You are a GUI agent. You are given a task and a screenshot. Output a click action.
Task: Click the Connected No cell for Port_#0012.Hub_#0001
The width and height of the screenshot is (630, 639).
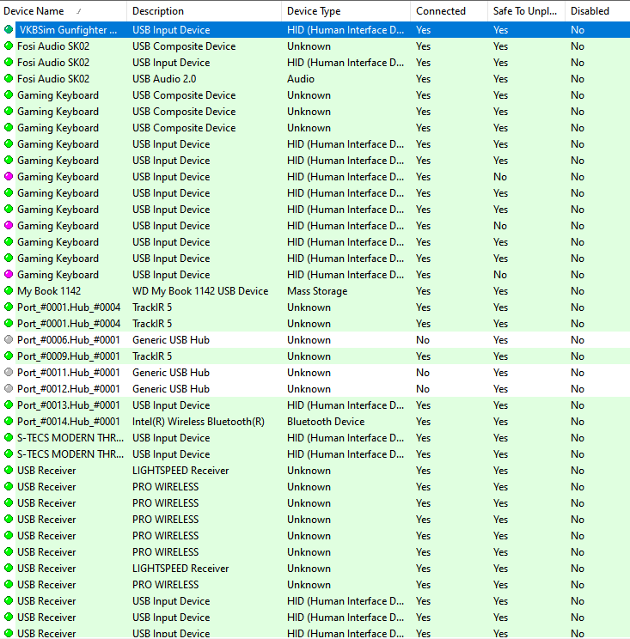pyautogui.click(x=423, y=389)
